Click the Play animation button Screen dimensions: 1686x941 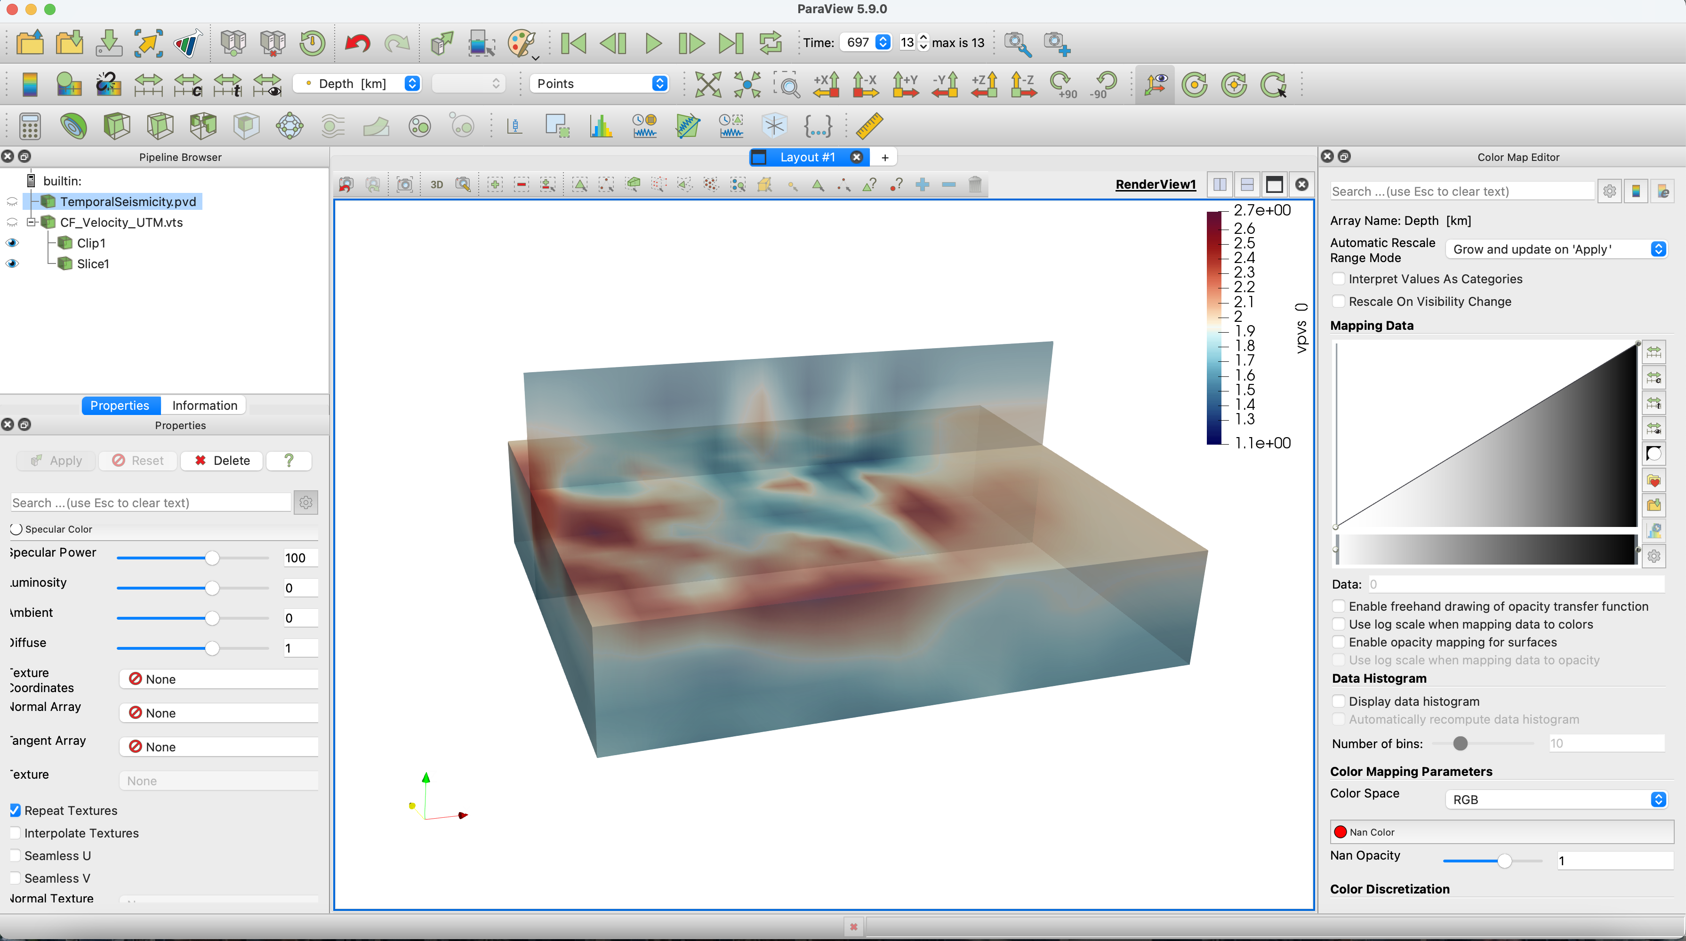click(x=652, y=43)
